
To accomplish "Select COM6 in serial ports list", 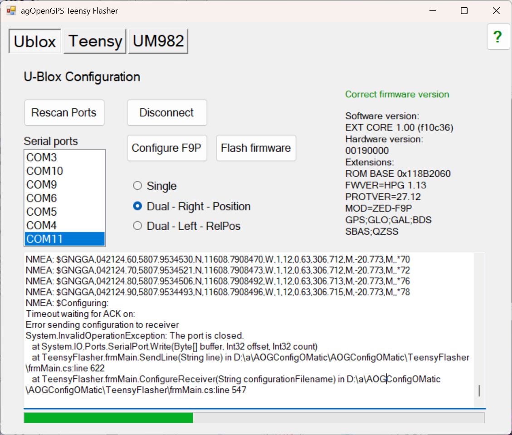I will [65, 198].
